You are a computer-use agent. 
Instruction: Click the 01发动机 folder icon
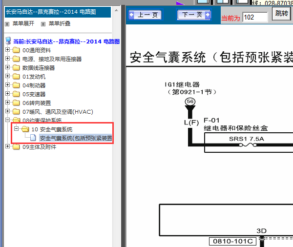pyautogui.click(x=16, y=77)
